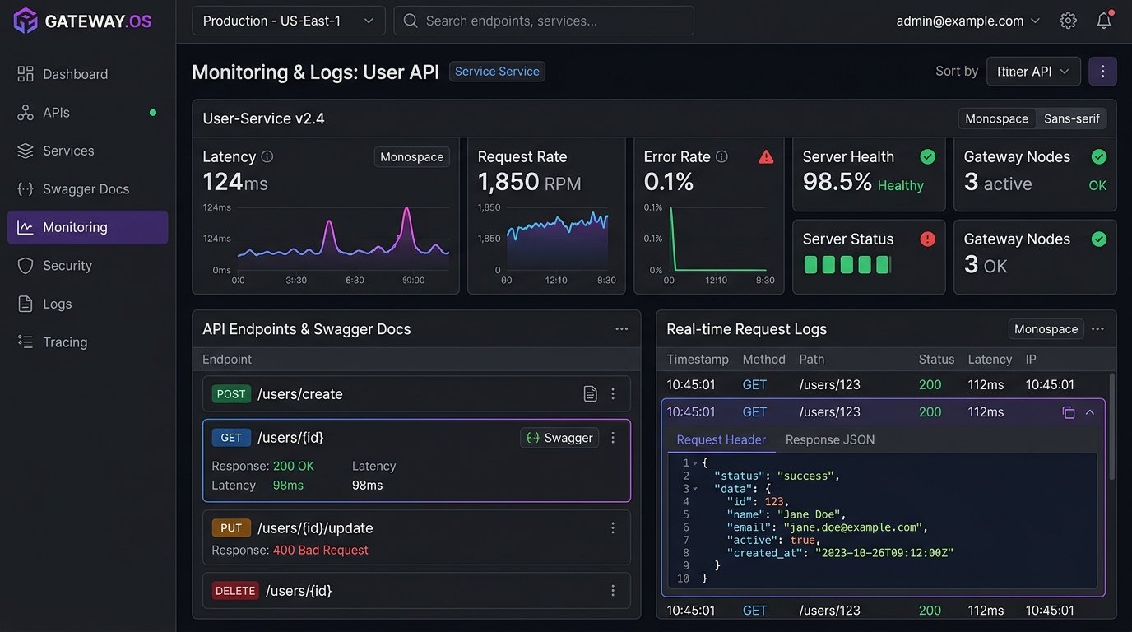Viewport: 1132px width, 632px height.
Task: Switch the User-Service font toggle to Monospace
Action: [x=997, y=118]
